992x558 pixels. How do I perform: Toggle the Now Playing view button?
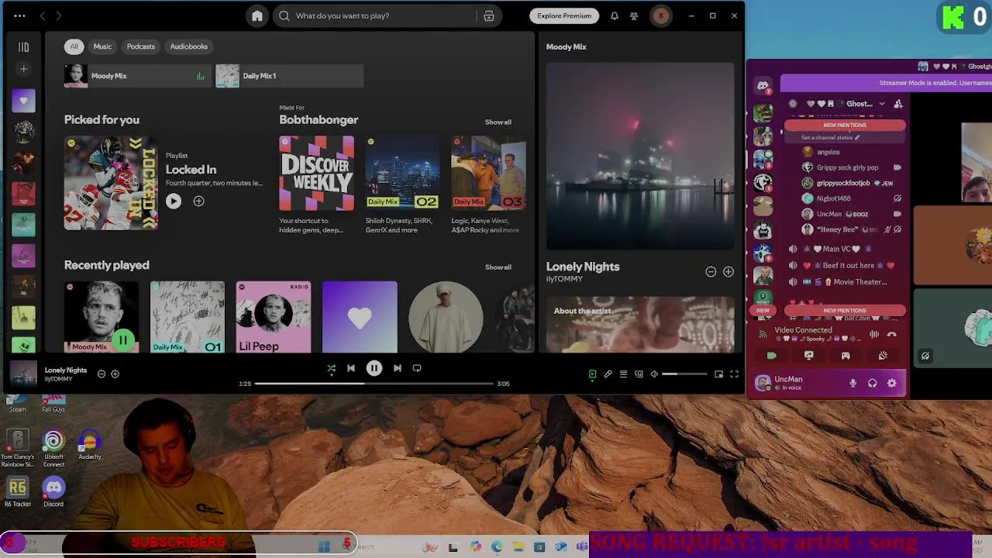click(592, 374)
